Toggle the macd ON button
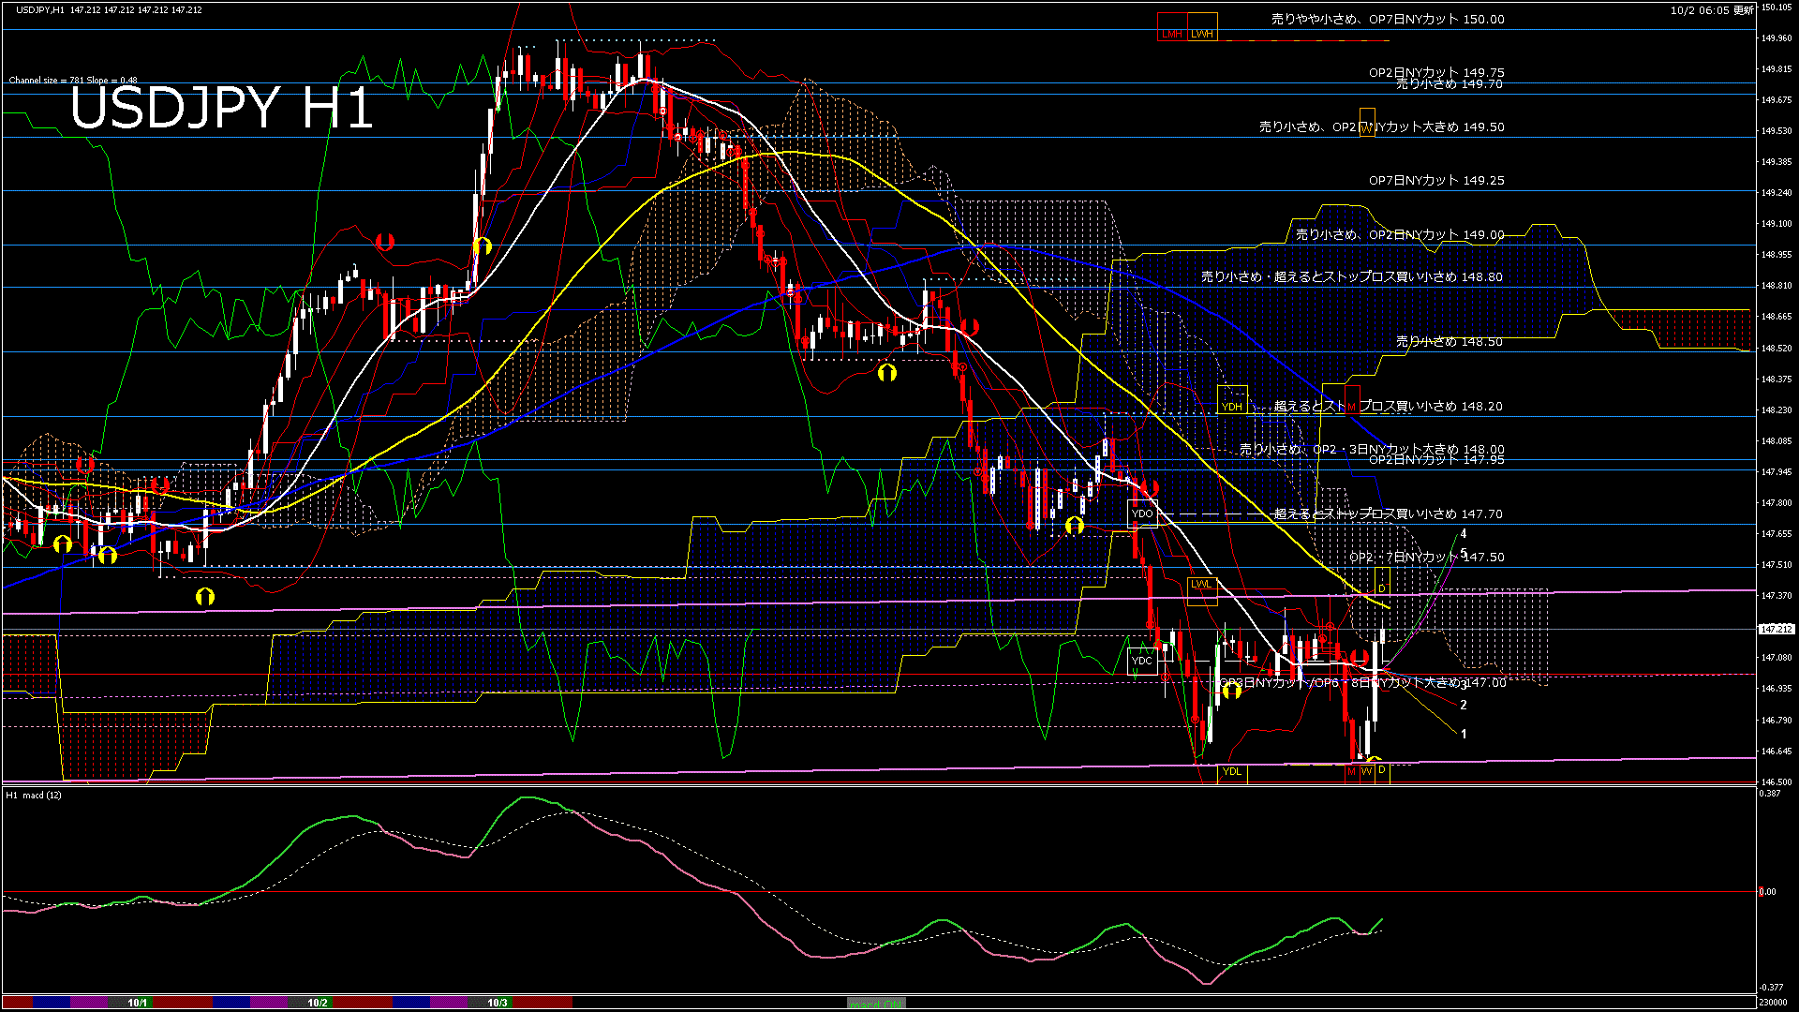Screen dimensions: 1799x1012 (876, 1004)
